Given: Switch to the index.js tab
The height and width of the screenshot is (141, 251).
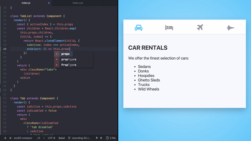Looking at the screenshot, I should pyautogui.click(x=26, y=3).
